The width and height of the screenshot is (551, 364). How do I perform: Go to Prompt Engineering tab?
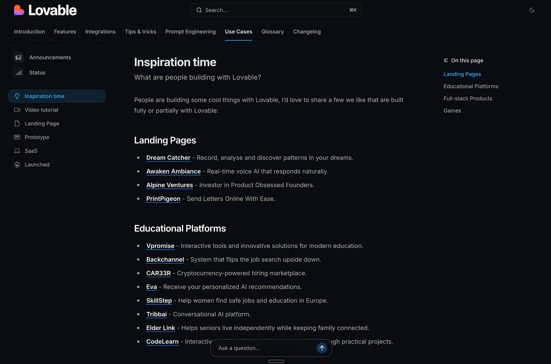(190, 32)
